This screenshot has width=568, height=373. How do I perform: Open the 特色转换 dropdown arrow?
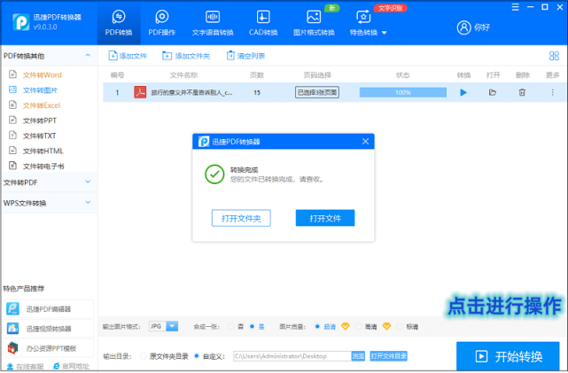coord(385,33)
